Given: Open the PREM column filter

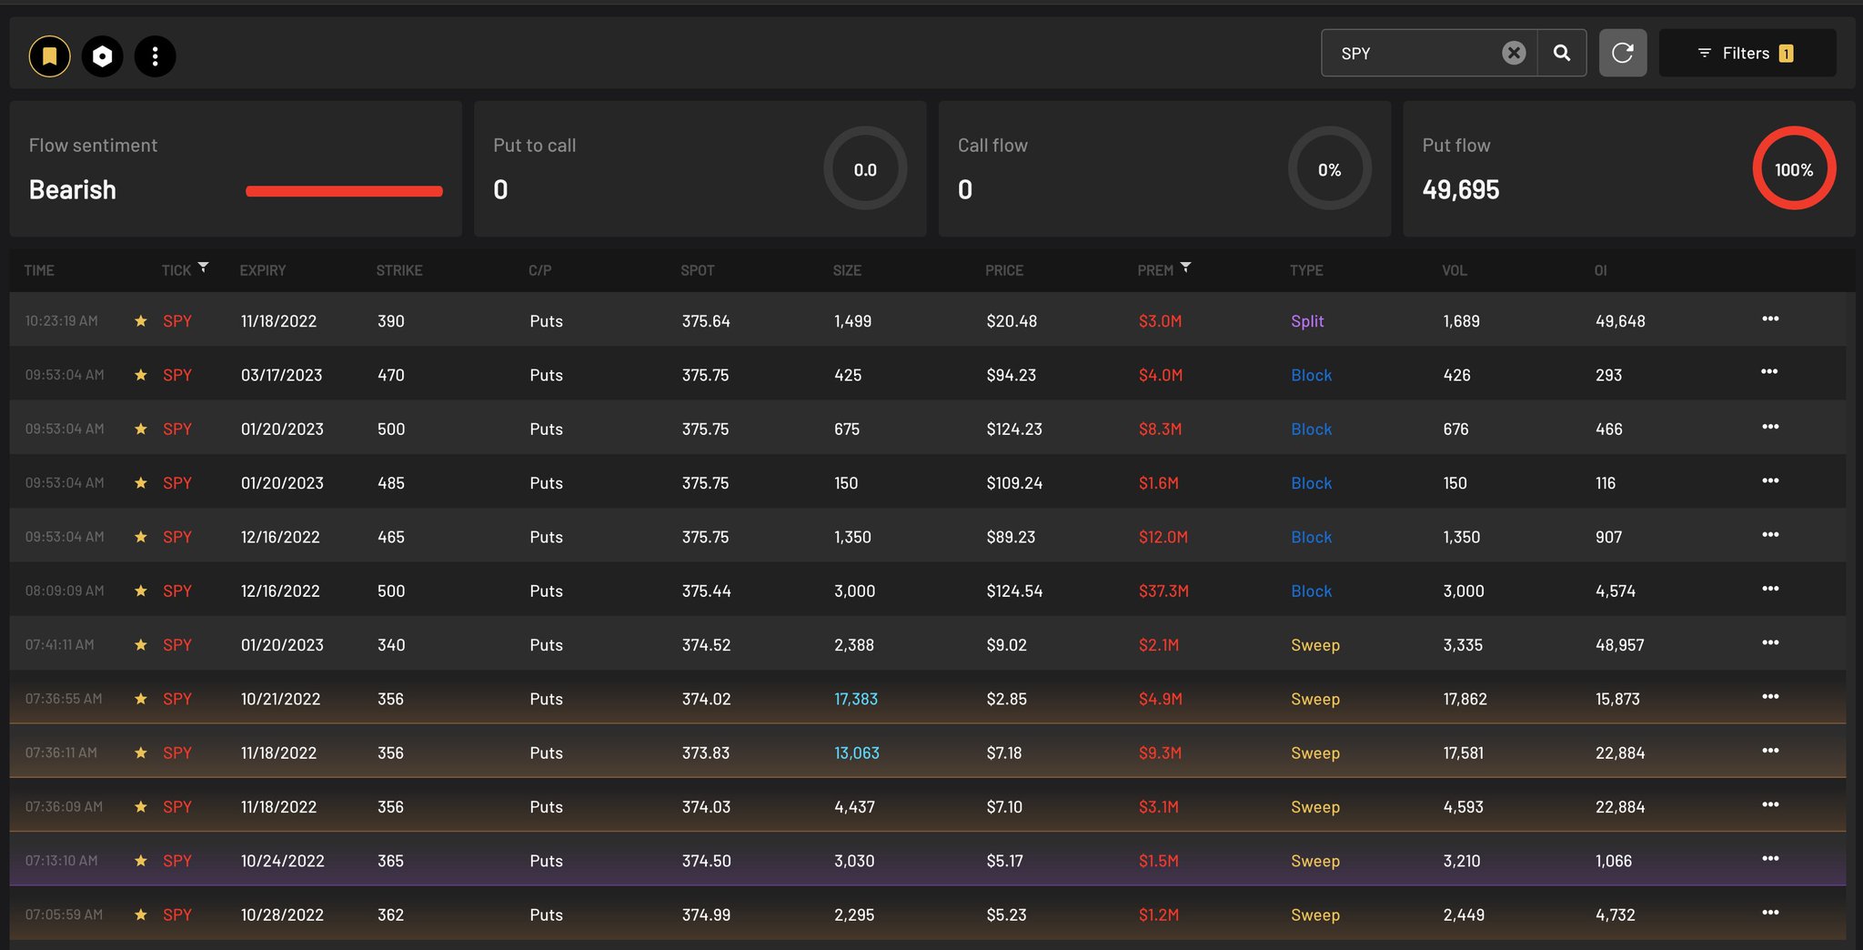Looking at the screenshot, I should (1185, 268).
